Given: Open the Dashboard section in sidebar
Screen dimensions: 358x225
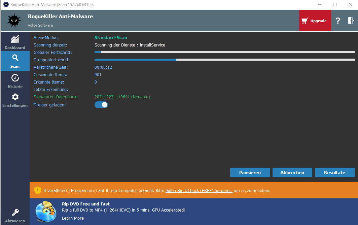Looking at the screenshot, I should tap(15, 42).
